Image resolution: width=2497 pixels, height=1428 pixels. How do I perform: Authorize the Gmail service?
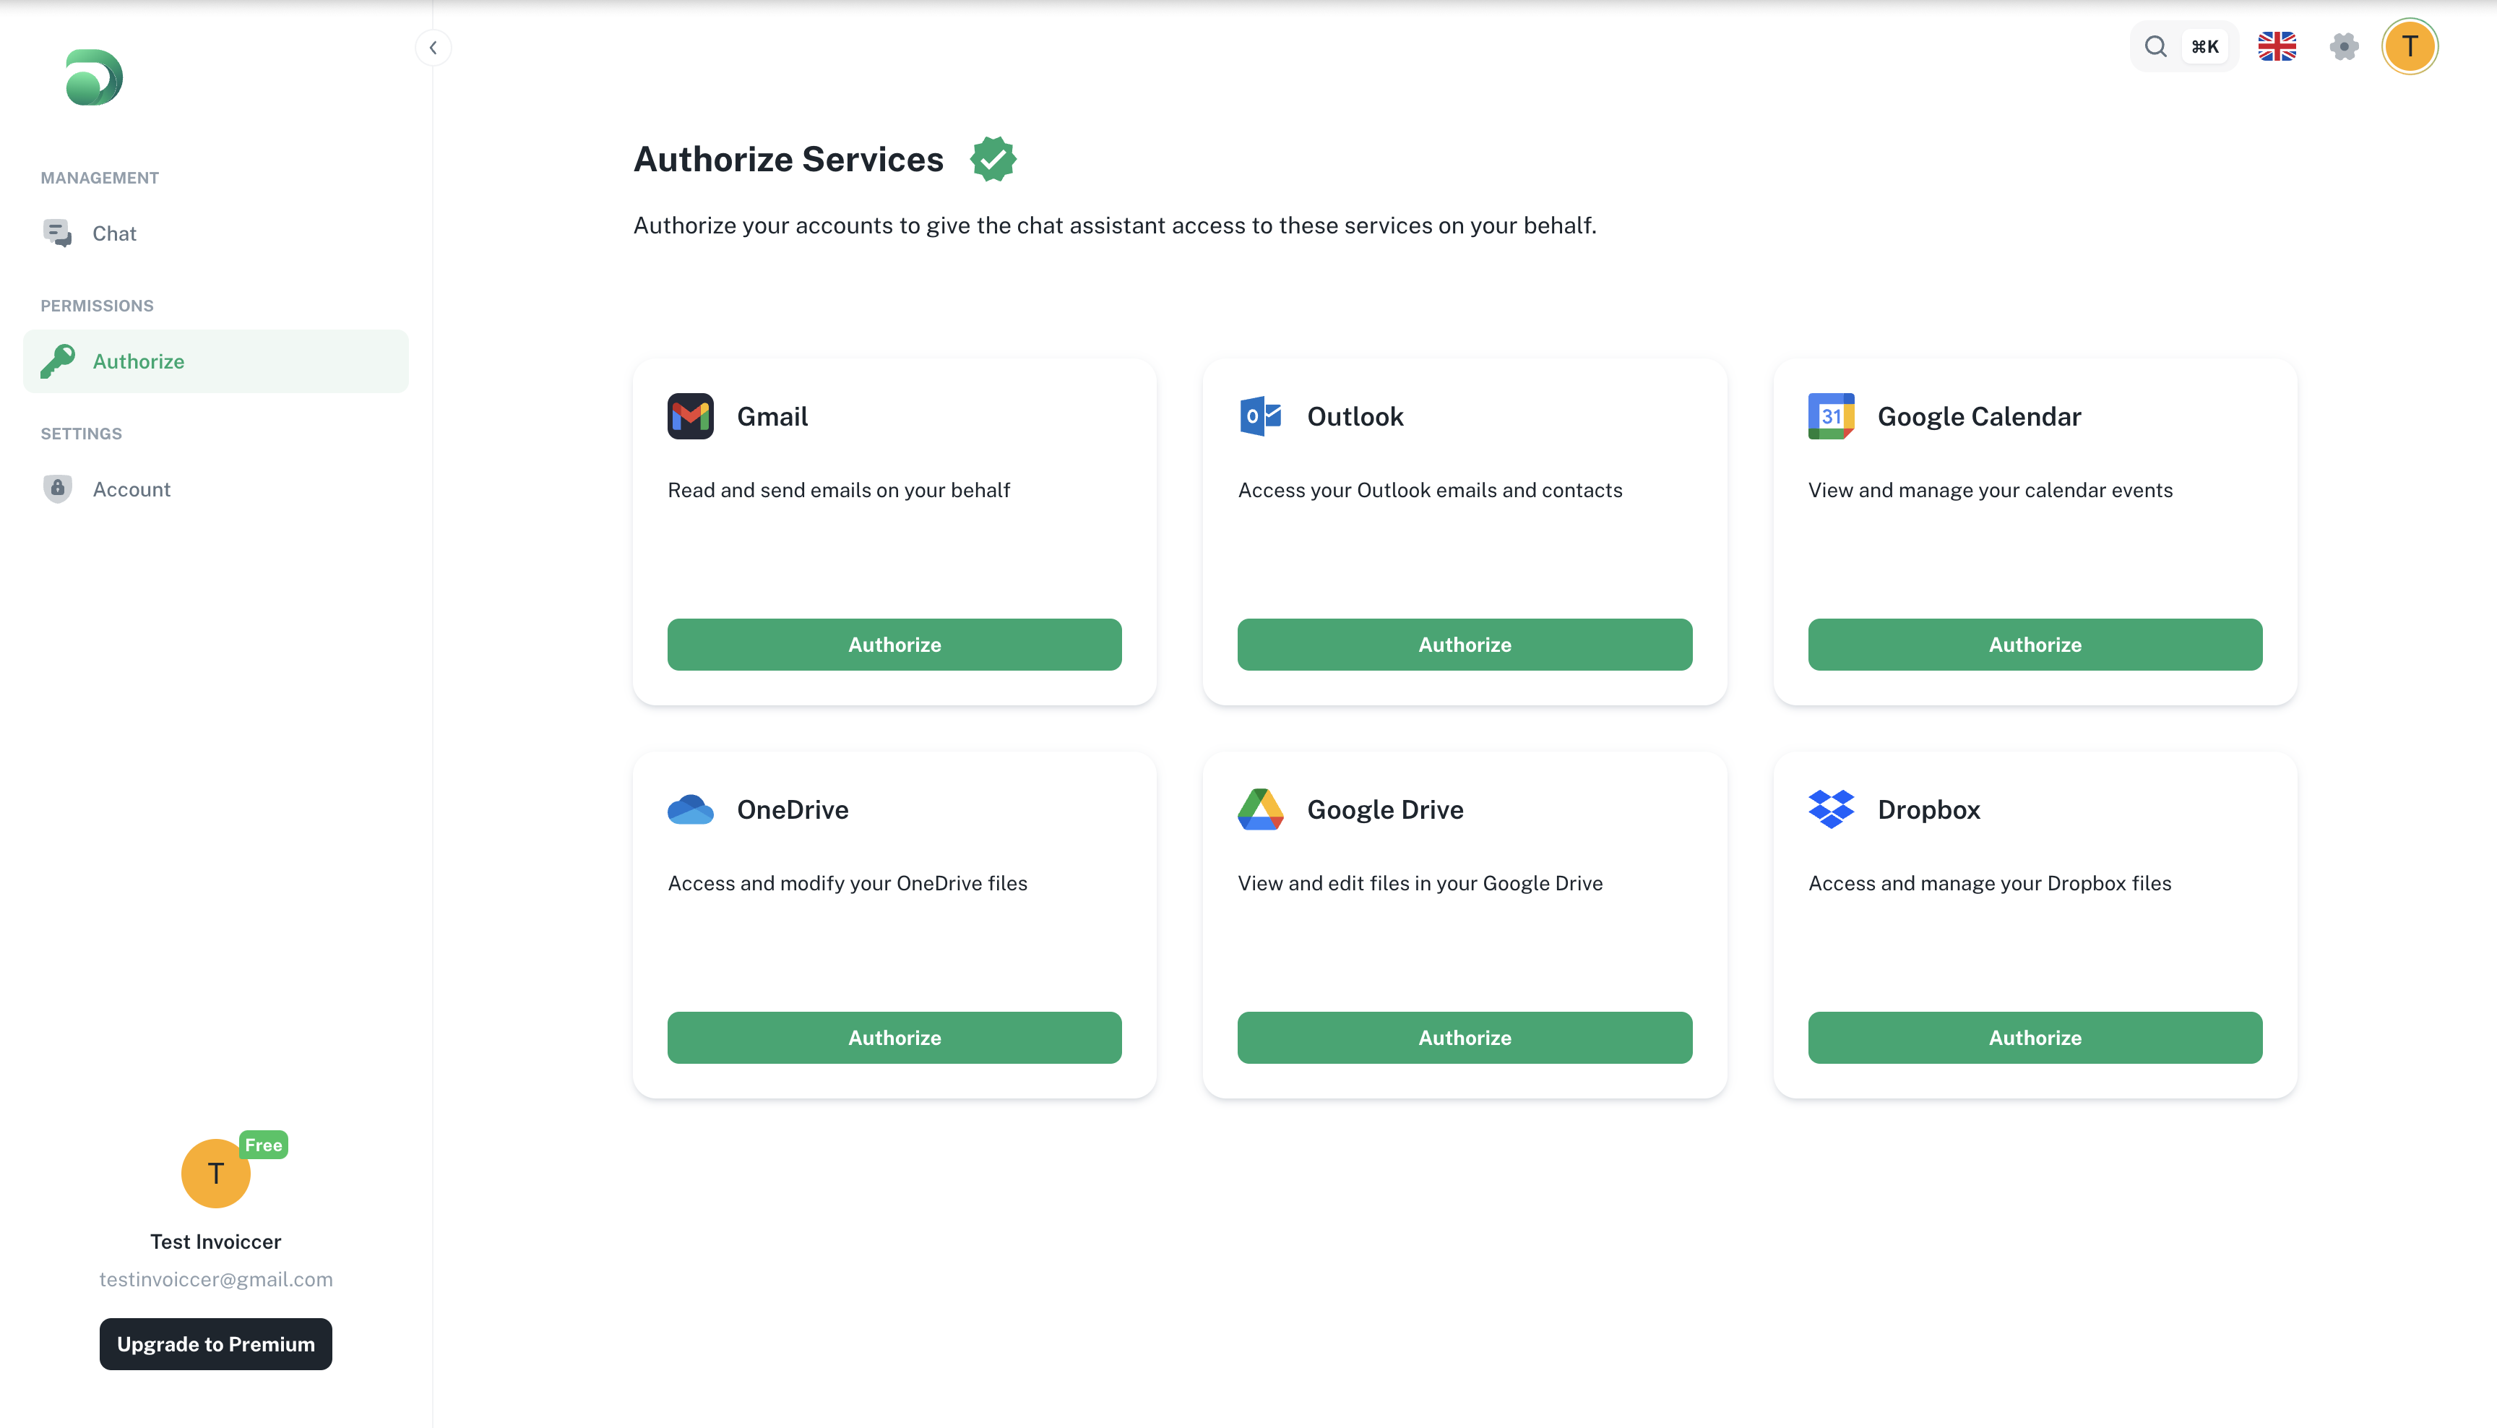[894, 645]
